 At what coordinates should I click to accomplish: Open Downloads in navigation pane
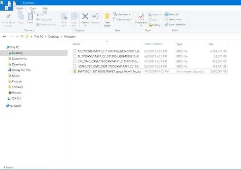coord(18,64)
